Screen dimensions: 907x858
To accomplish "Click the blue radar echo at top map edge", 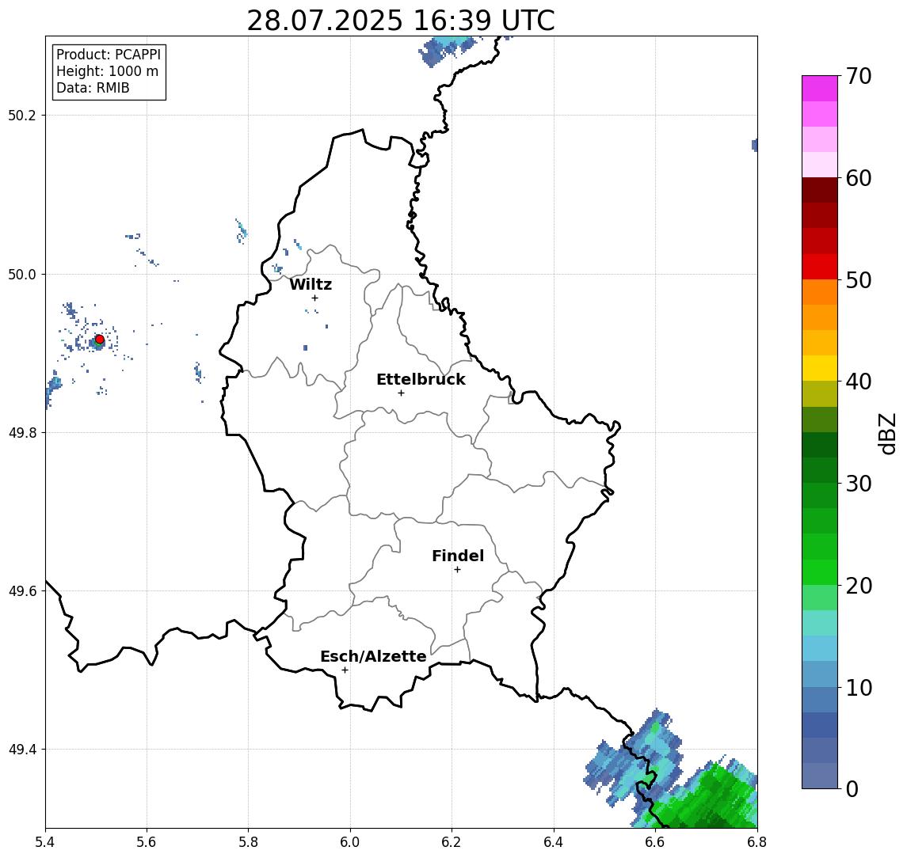I will pos(447,51).
